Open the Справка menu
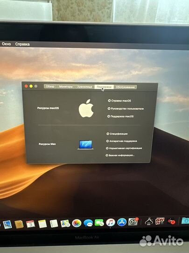 pos(22,44)
